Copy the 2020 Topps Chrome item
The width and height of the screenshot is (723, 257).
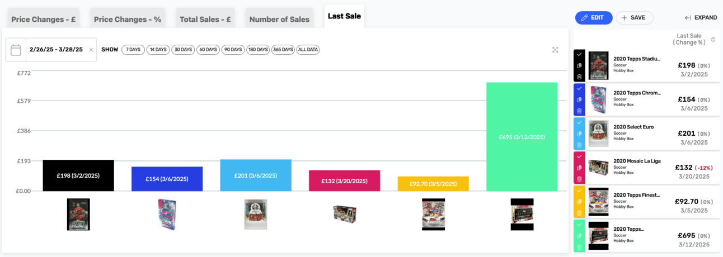tap(579, 99)
